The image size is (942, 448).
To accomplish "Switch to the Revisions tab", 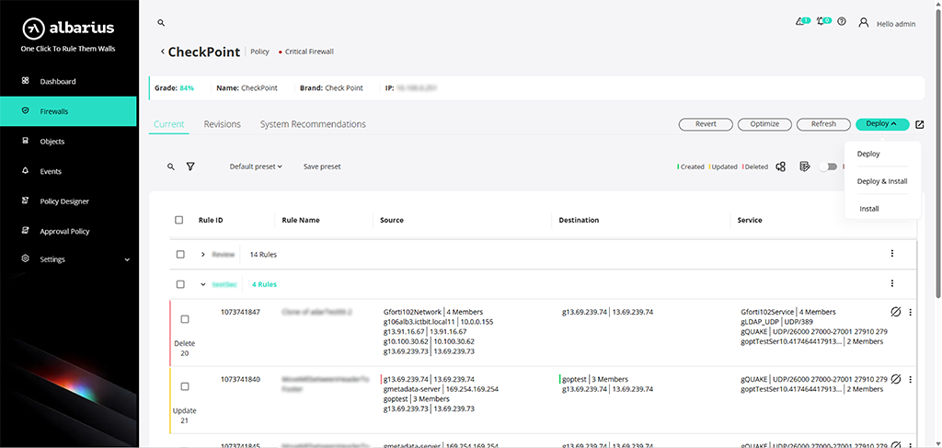I will [223, 124].
